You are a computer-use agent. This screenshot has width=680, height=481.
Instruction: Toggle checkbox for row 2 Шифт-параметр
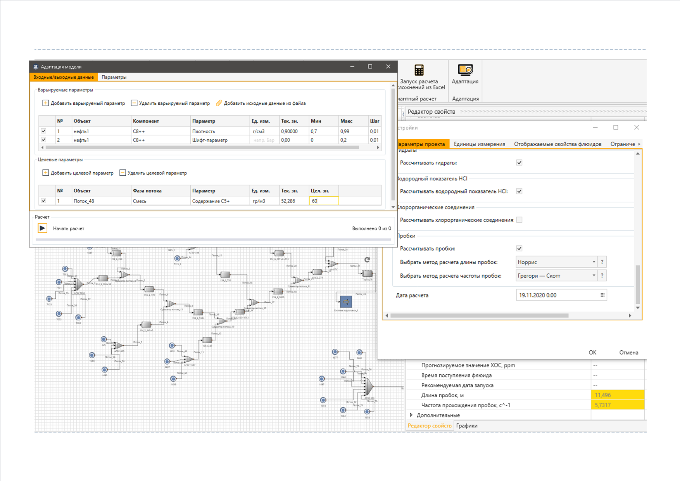point(43,140)
